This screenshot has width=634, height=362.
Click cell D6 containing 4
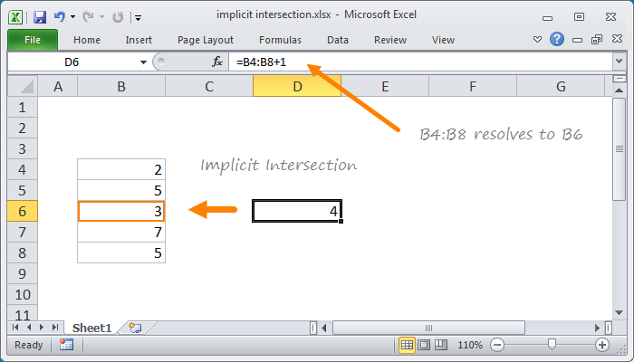(297, 211)
